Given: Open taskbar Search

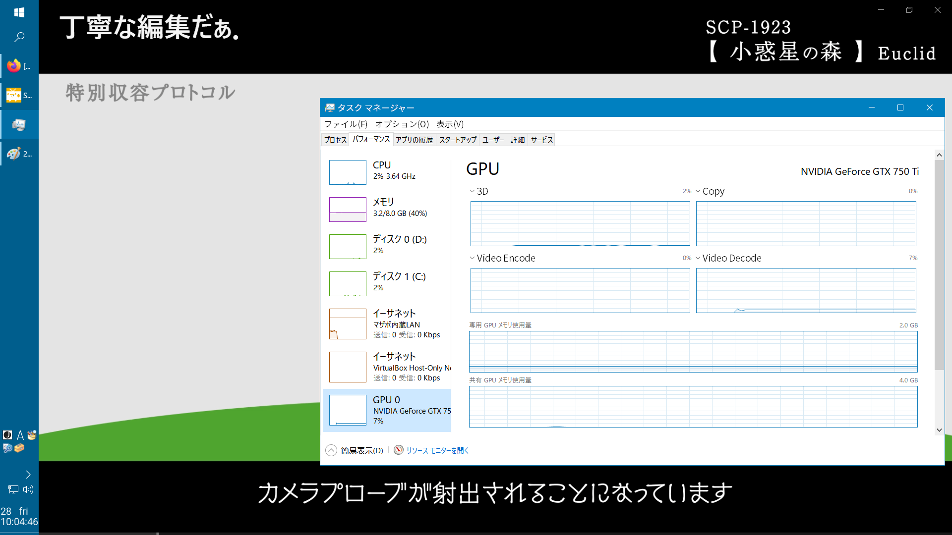Looking at the screenshot, I should point(19,37).
